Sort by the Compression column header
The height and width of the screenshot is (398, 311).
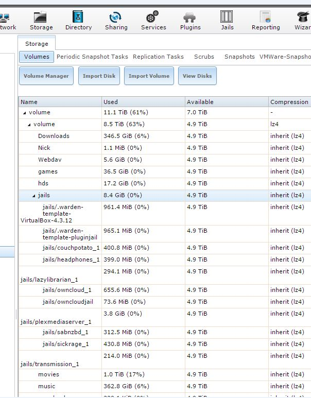pyautogui.click(x=290, y=102)
